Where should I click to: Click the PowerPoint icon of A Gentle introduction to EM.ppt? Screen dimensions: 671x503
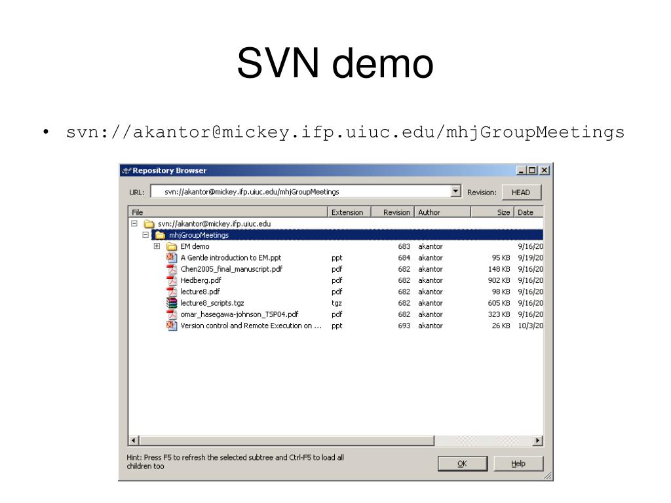[172, 257]
